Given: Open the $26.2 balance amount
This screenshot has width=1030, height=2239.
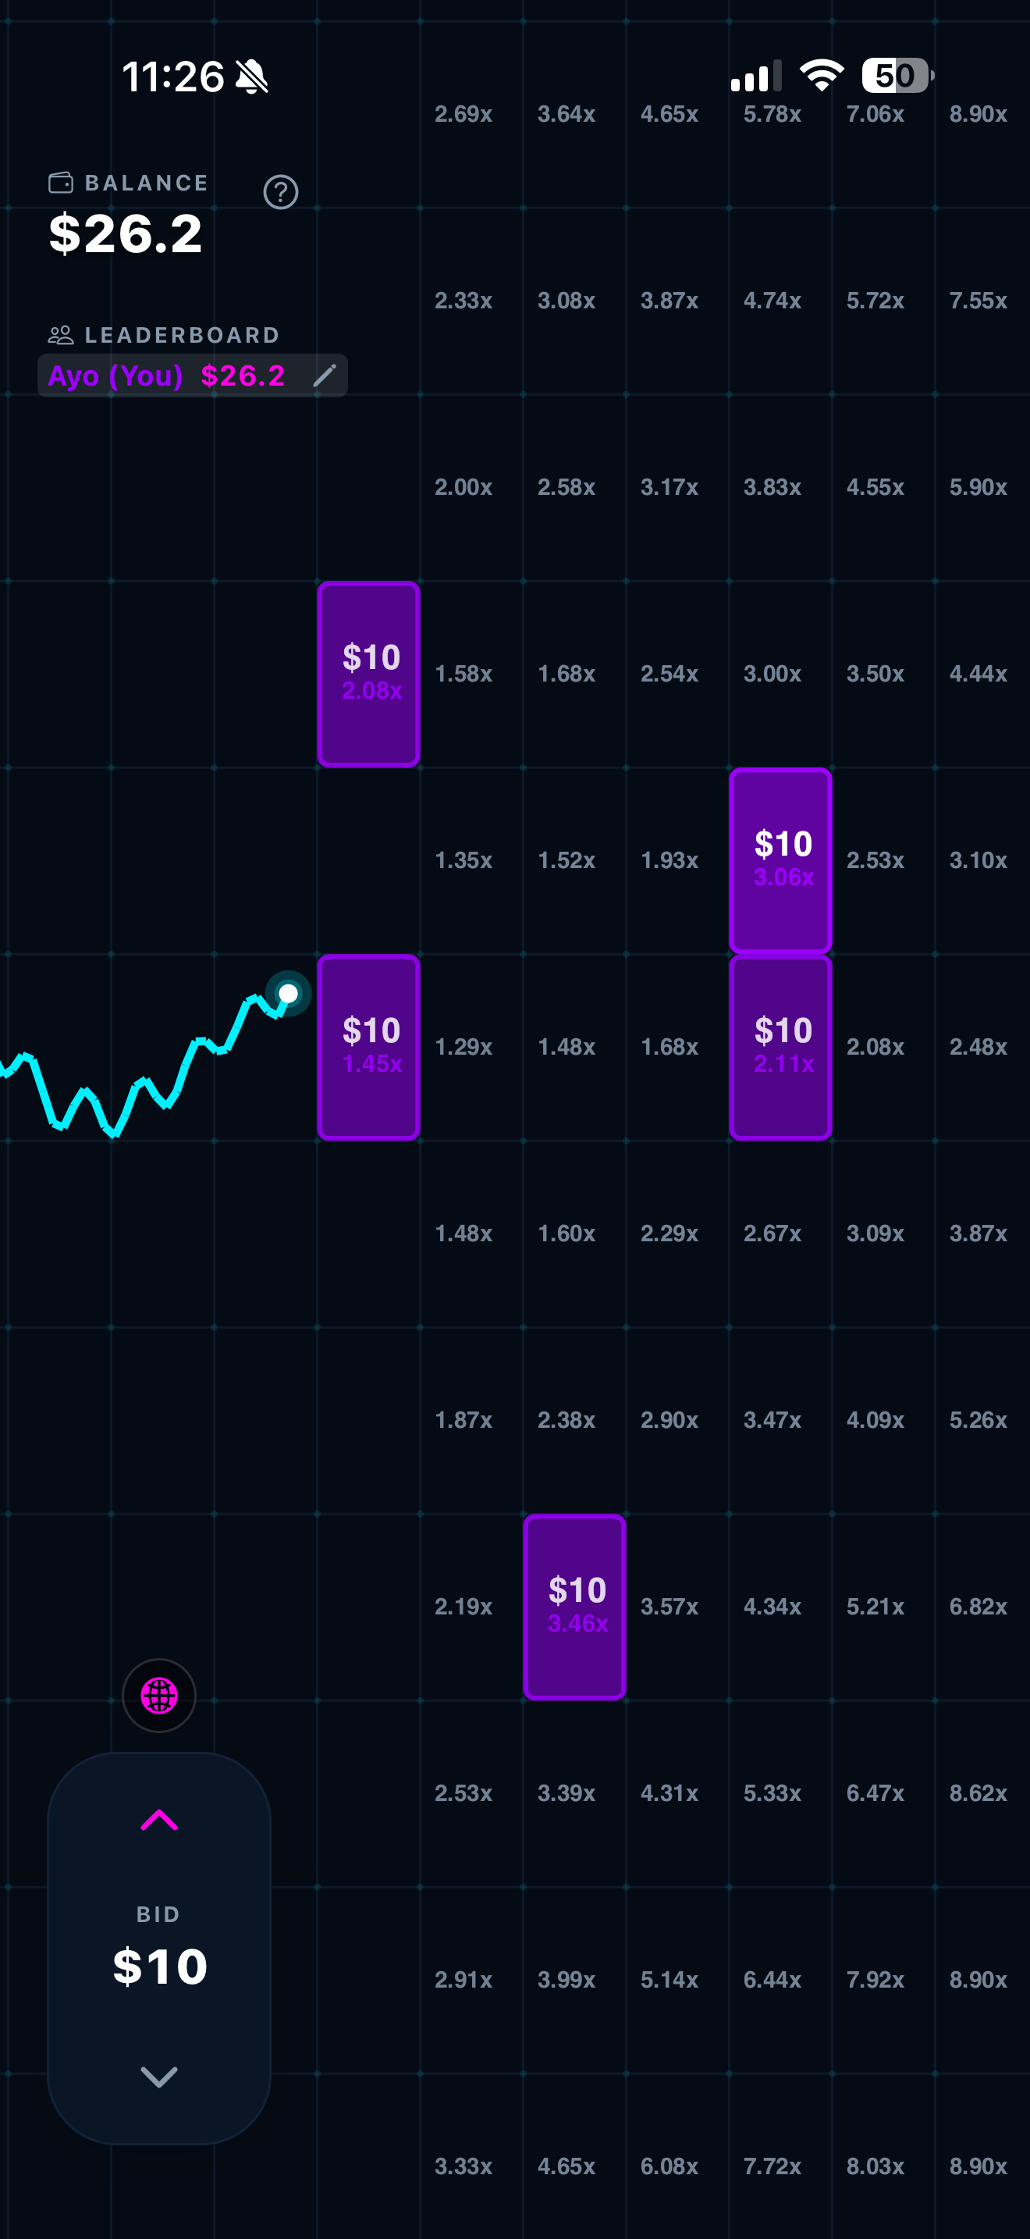Looking at the screenshot, I should pos(126,233).
